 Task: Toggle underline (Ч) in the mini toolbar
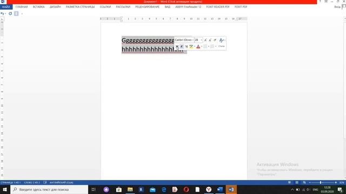pyautogui.click(x=187, y=46)
